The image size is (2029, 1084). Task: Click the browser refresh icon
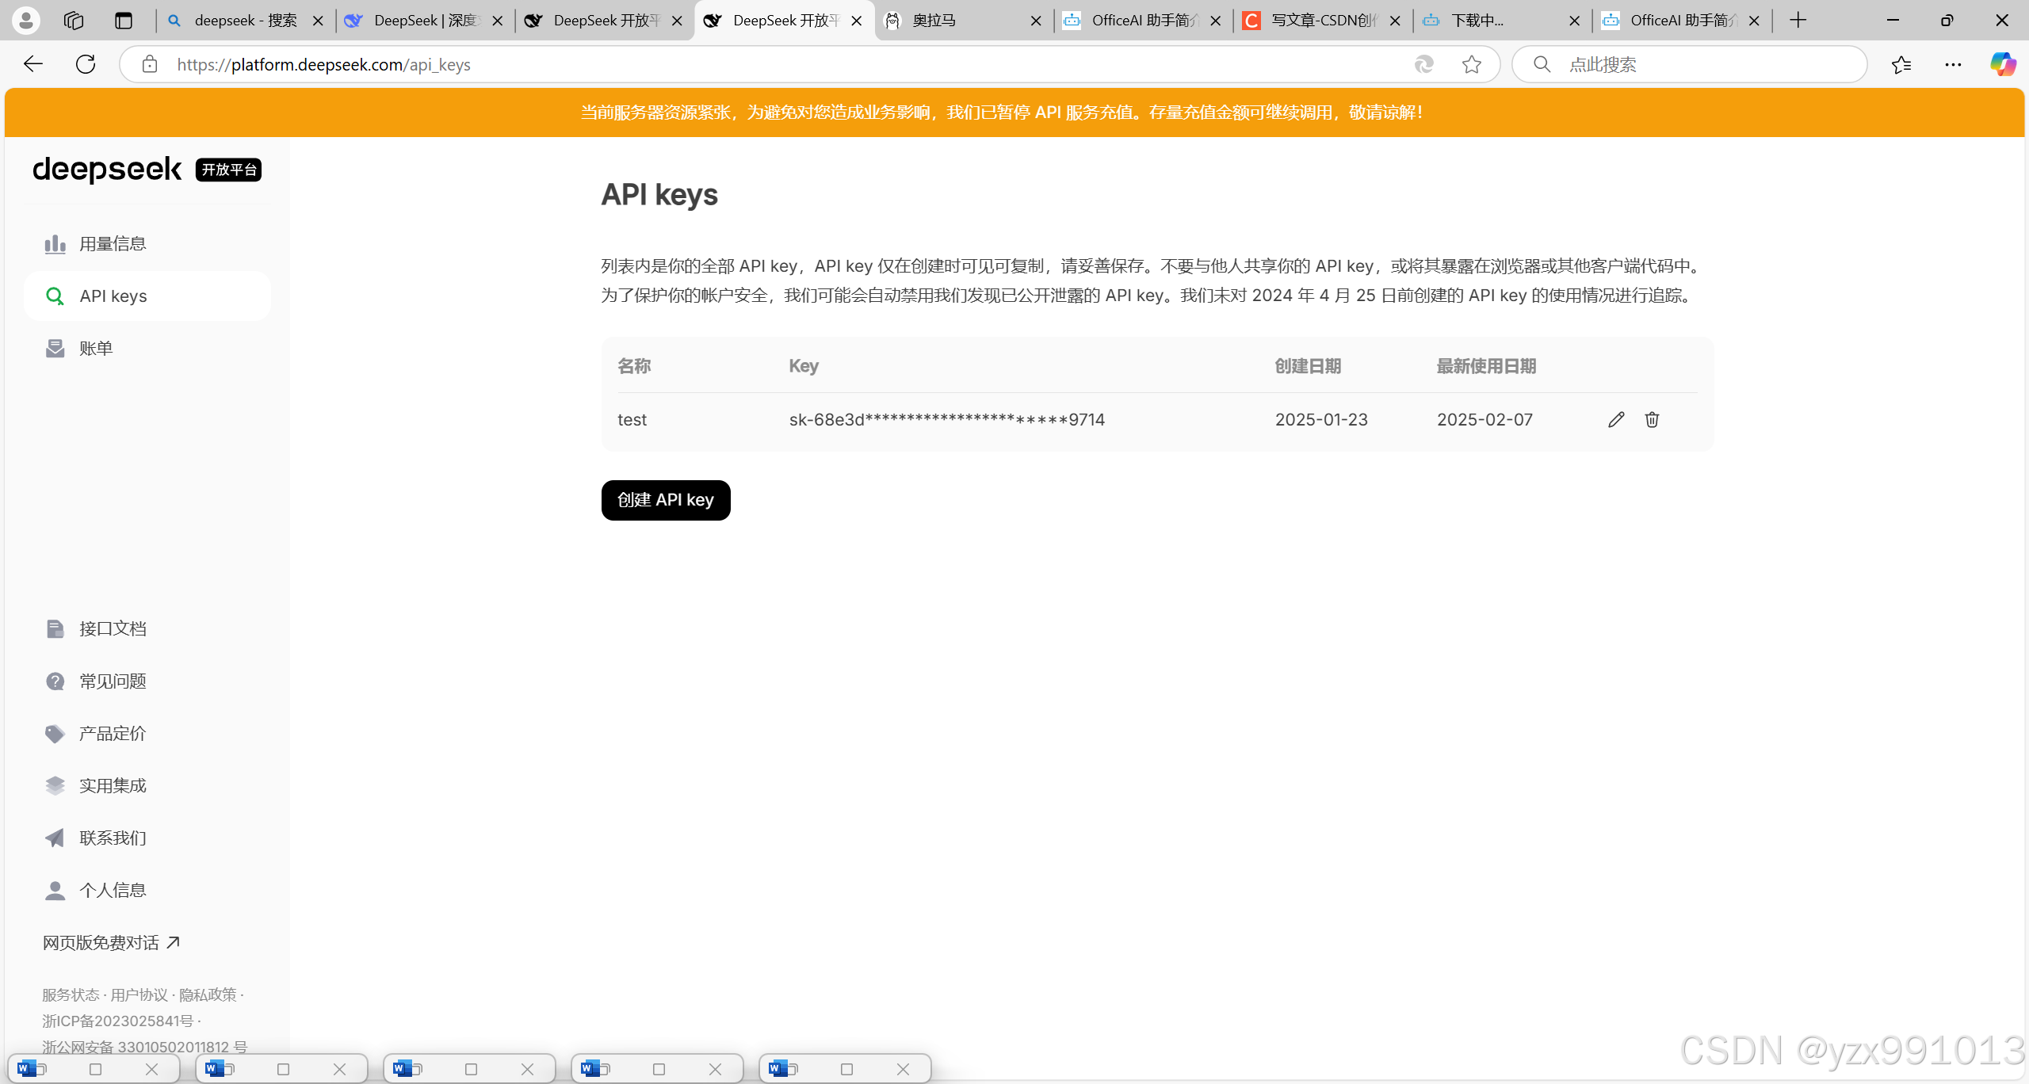tap(86, 64)
